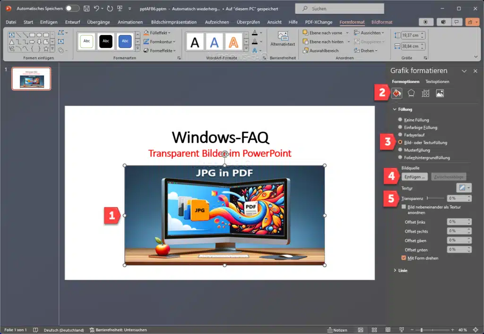The width and height of the screenshot is (484, 334).
Task: Switch to reading view icon
Action: [x=388, y=330]
